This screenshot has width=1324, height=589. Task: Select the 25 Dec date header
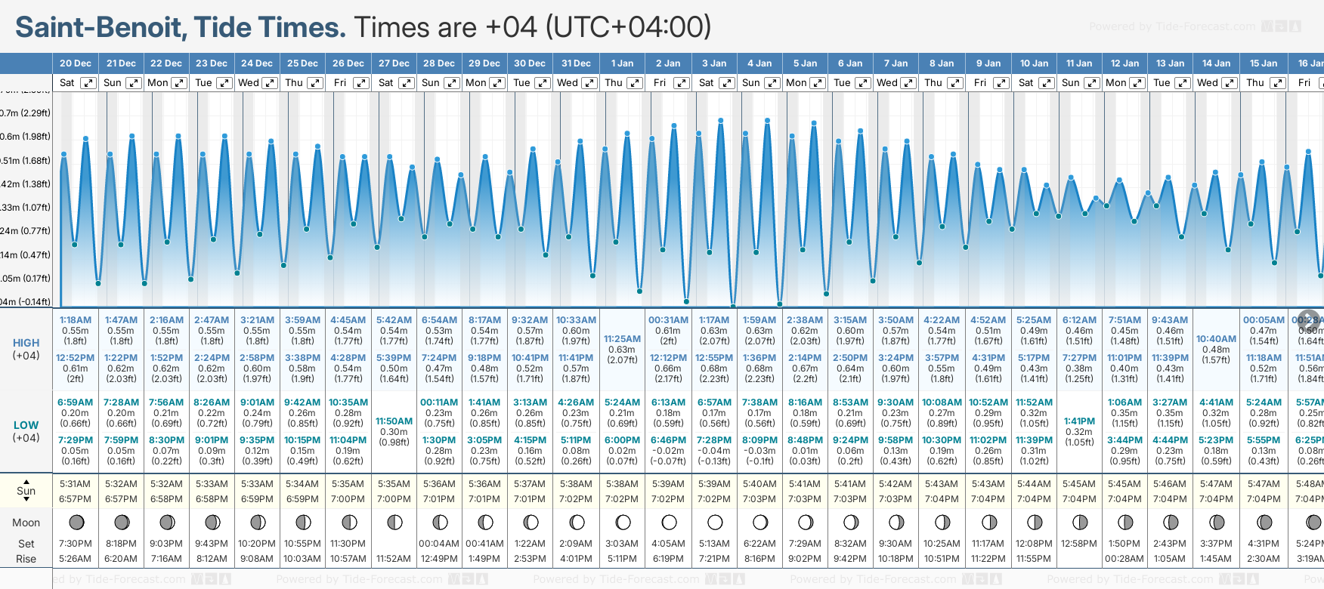tap(302, 63)
